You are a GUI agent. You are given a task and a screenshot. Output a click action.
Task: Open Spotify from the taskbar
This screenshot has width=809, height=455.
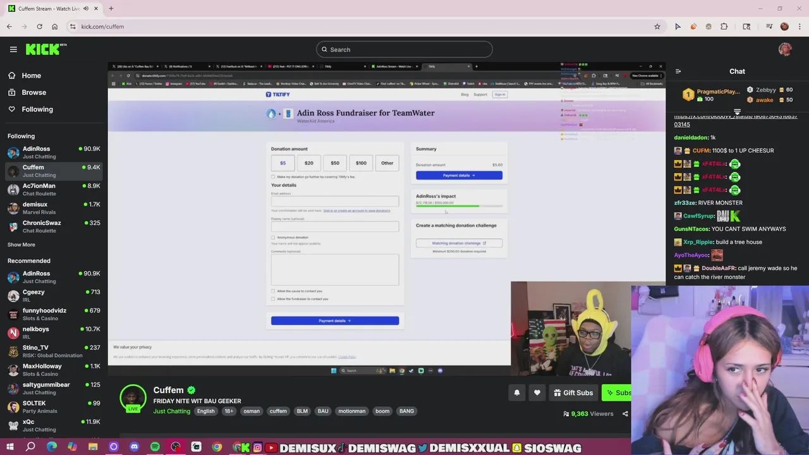pos(155,447)
